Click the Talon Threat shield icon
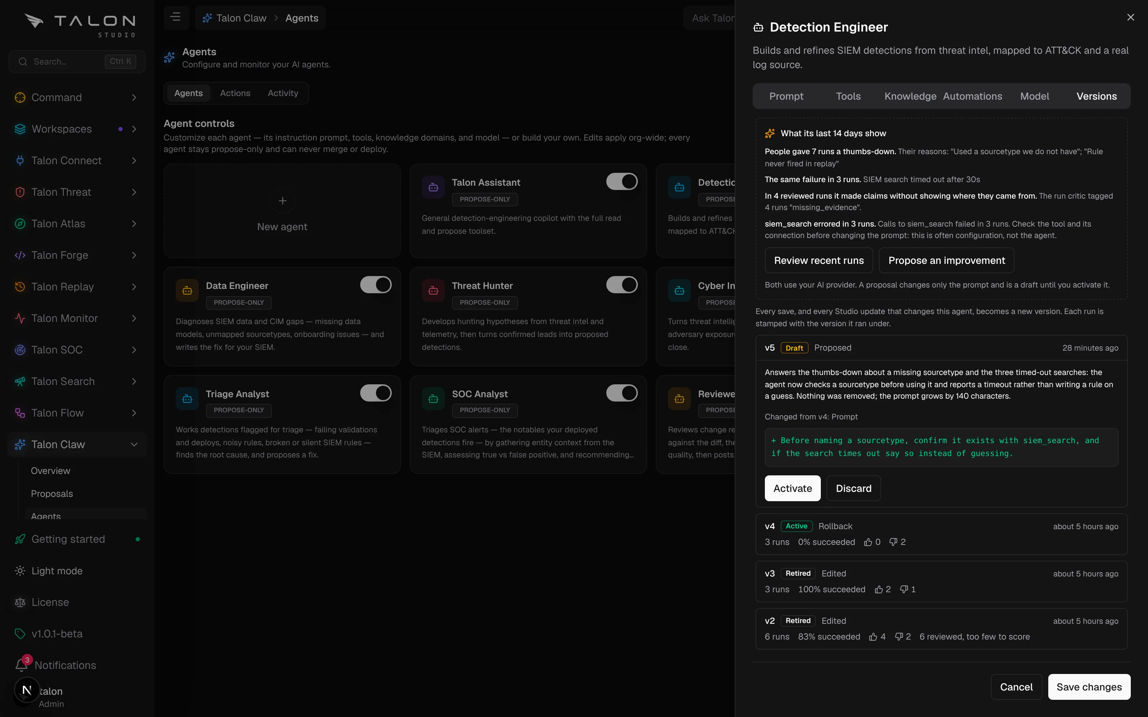1148x717 pixels. (x=20, y=192)
